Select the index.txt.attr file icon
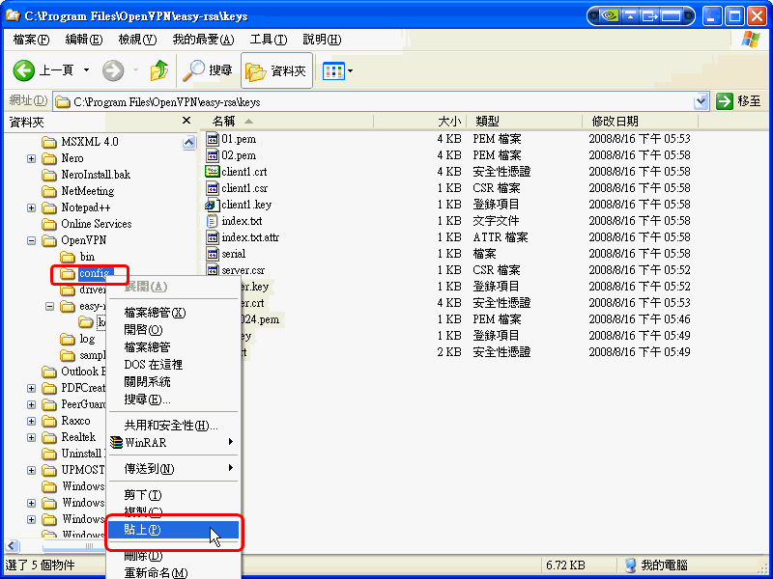The height and width of the screenshot is (579, 773). tap(213, 237)
